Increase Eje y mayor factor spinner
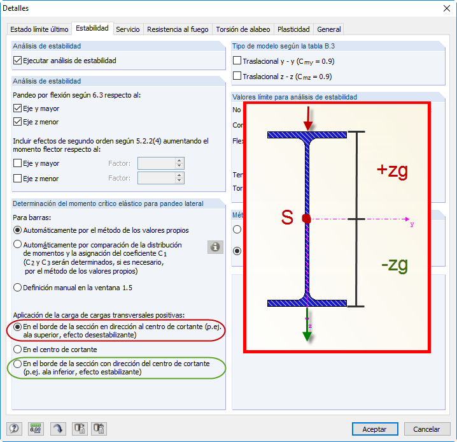 coord(179,160)
